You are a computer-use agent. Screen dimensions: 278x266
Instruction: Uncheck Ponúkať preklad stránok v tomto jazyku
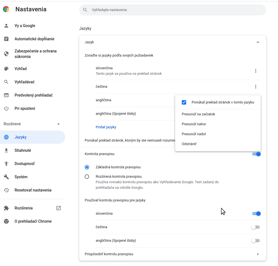point(184,102)
